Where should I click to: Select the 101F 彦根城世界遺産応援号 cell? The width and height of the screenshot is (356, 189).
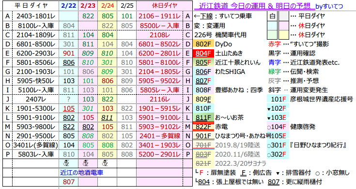(x=278, y=99)
